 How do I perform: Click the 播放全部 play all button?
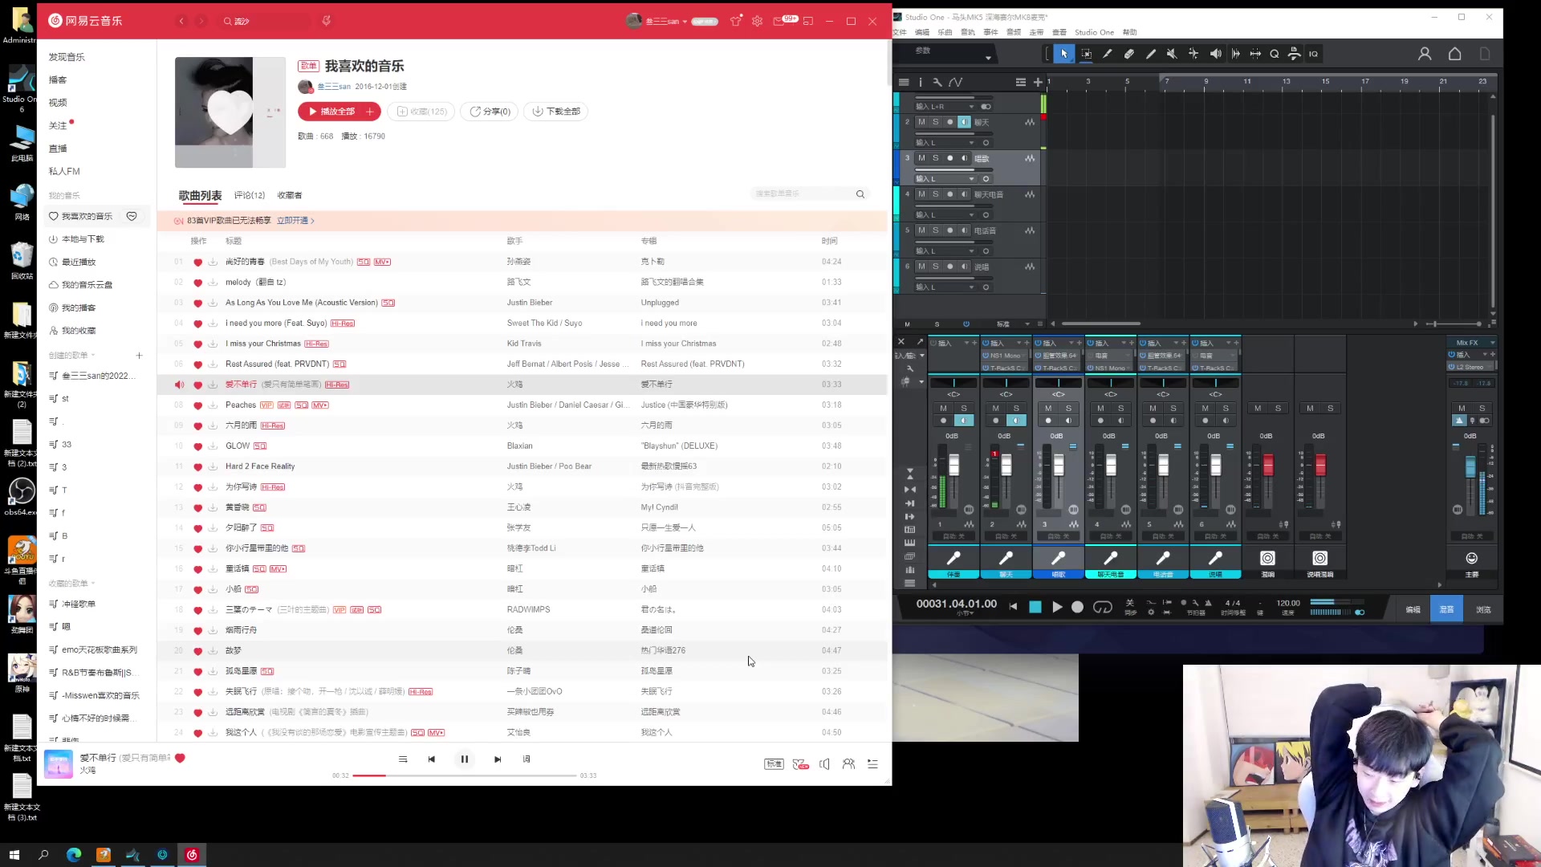point(331,112)
